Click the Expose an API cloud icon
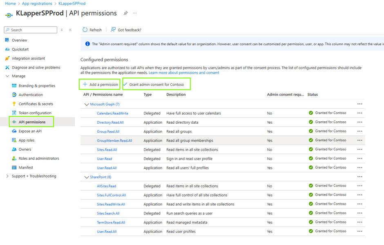This screenshot has height=245, width=384. (14, 131)
